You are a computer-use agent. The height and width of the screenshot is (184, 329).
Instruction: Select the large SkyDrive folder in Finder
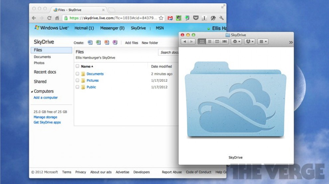(x=235, y=99)
